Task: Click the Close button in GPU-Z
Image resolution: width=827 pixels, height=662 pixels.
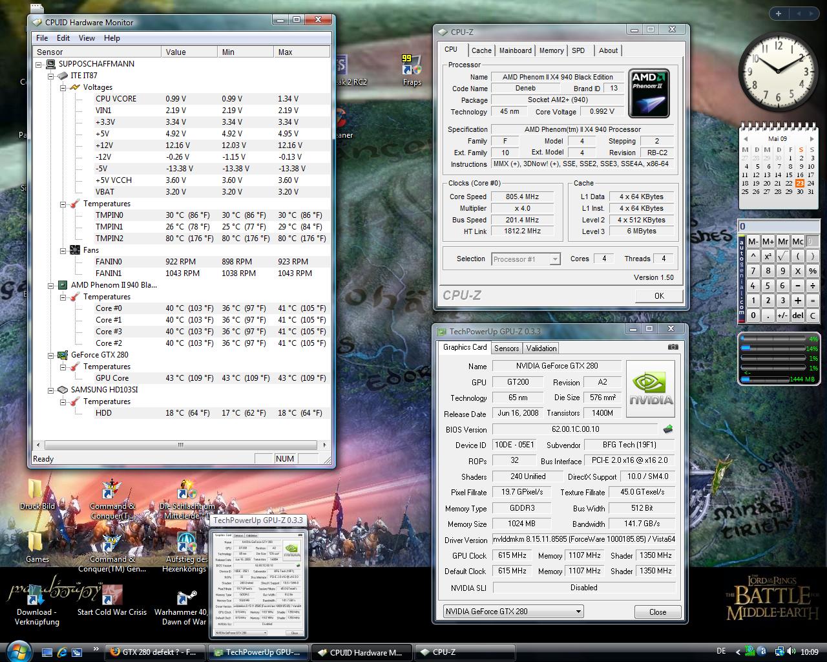Action: coord(658,612)
